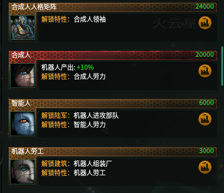This screenshot has height=193, width=224.
Task: Click the 合成人领袖 unlock trait text
Action: 90,19
